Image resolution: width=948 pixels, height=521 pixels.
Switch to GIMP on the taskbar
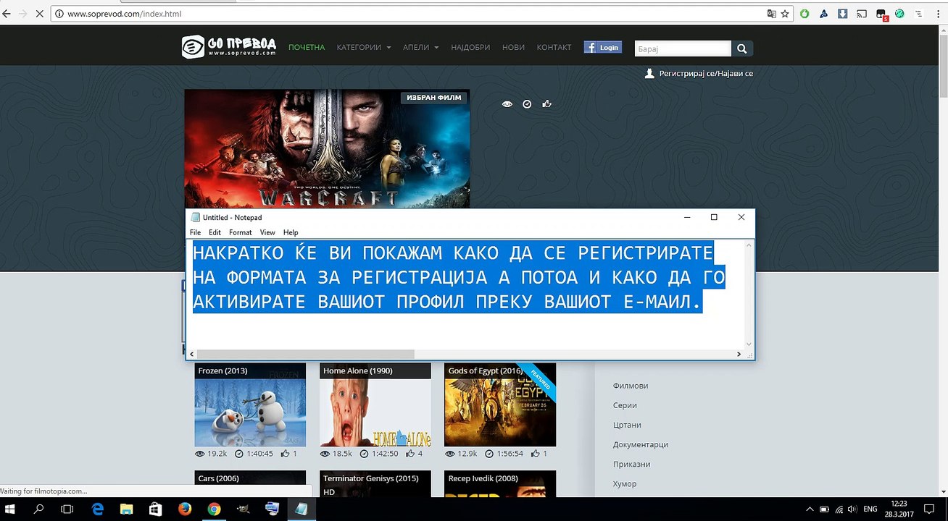(243, 509)
